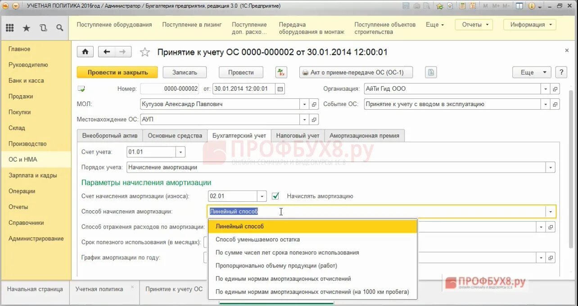Print Акт о приеме-передаче ОС (ОС-1)

[356, 72]
